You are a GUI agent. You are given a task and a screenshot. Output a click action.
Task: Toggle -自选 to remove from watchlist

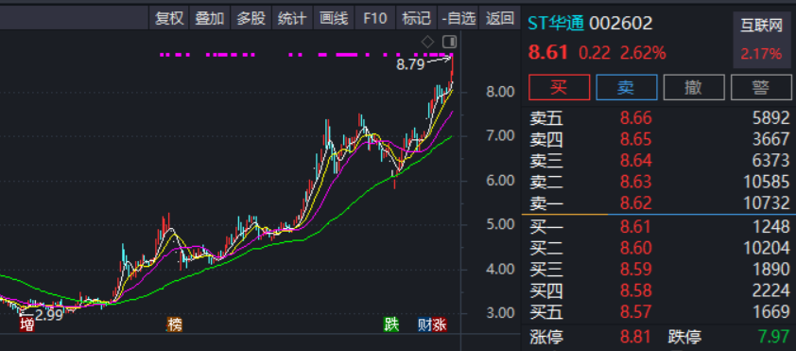[x=458, y=19]
